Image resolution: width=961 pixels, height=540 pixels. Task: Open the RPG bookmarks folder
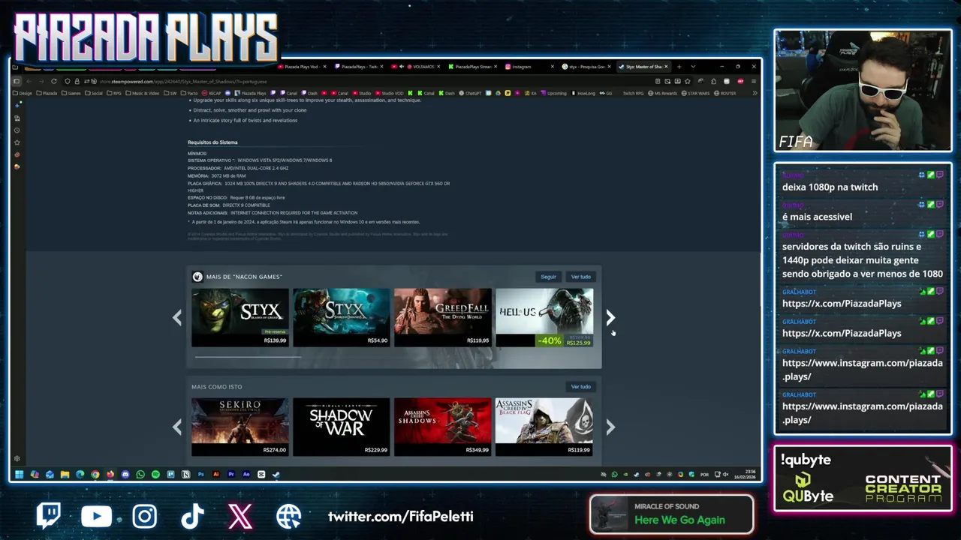pyautogui.click(x=114, y=93)
